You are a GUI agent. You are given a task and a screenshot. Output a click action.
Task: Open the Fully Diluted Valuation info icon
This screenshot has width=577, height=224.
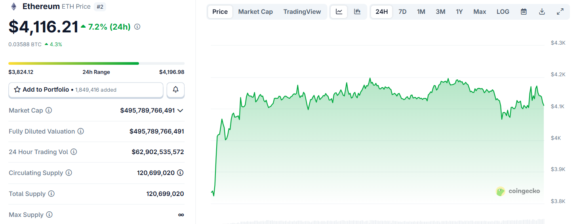click(x=80, y=131)
